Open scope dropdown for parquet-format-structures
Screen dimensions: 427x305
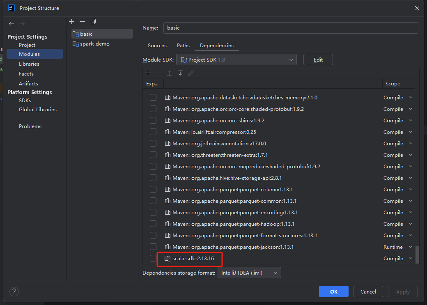tap(411, 235)
